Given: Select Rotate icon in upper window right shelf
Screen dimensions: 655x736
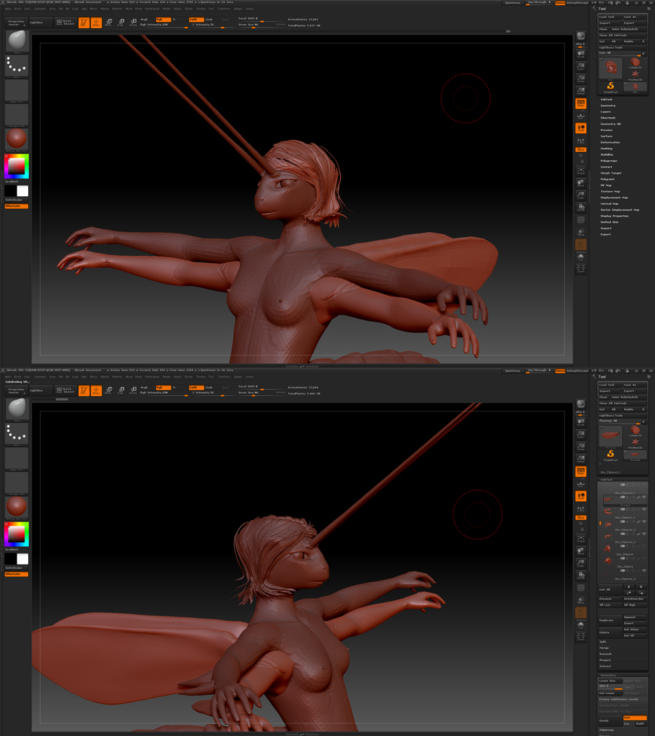Looking at the screenshot, I should [581, 207].
